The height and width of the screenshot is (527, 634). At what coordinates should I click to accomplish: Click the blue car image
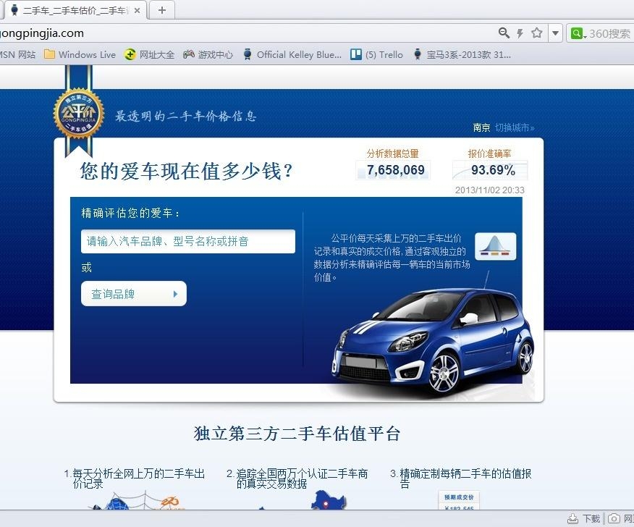point(433,340)
